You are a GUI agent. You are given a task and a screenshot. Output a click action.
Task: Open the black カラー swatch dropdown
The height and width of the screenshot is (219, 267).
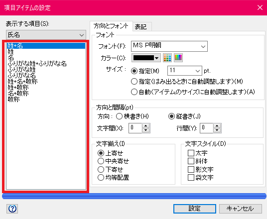146,58
